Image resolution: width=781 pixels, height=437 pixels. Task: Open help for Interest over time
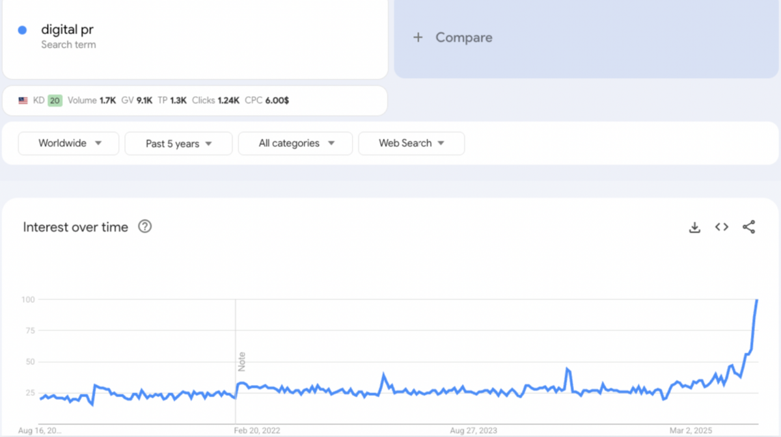(x=144, y=226)
